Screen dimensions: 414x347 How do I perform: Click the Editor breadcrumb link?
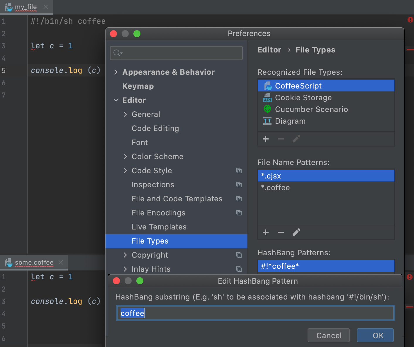269,50
